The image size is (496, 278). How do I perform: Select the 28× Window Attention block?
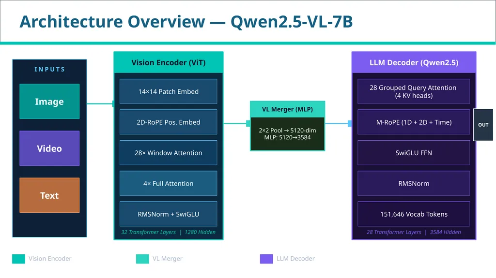(168, 153)
